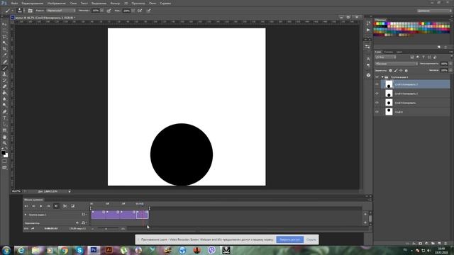The image size is (454, 255).
Task: Select the Crop tool
Action: click(4, 49)
